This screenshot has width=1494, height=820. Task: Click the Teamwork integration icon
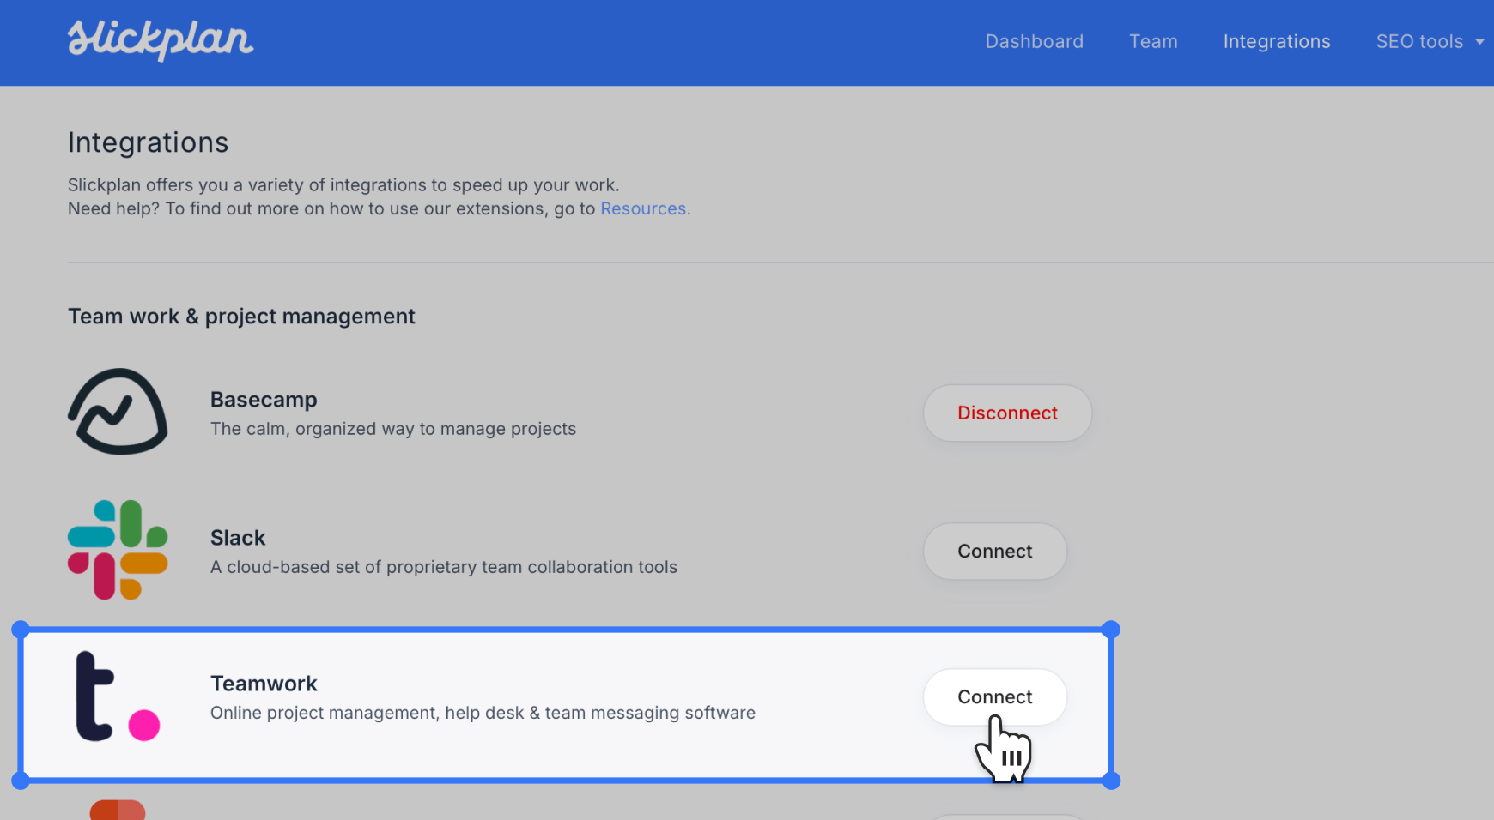coord(118,696)
